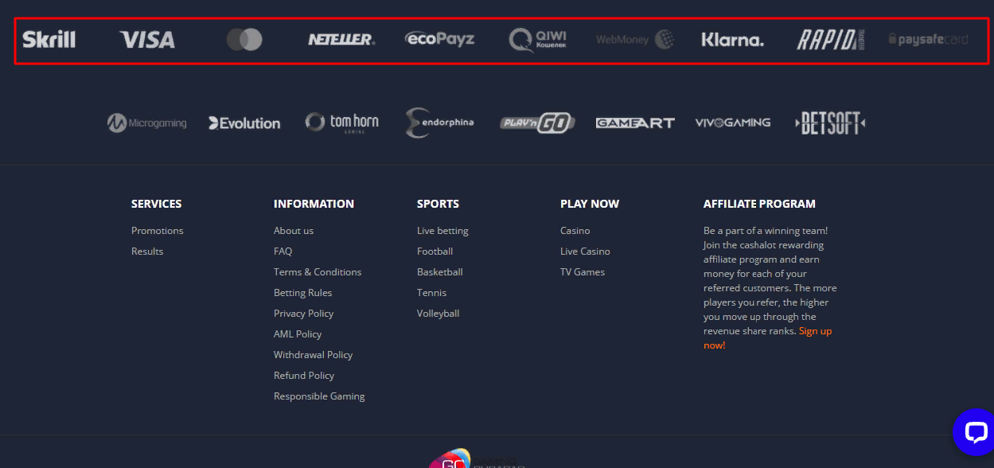Open the About us link

(x=294, y=231)
